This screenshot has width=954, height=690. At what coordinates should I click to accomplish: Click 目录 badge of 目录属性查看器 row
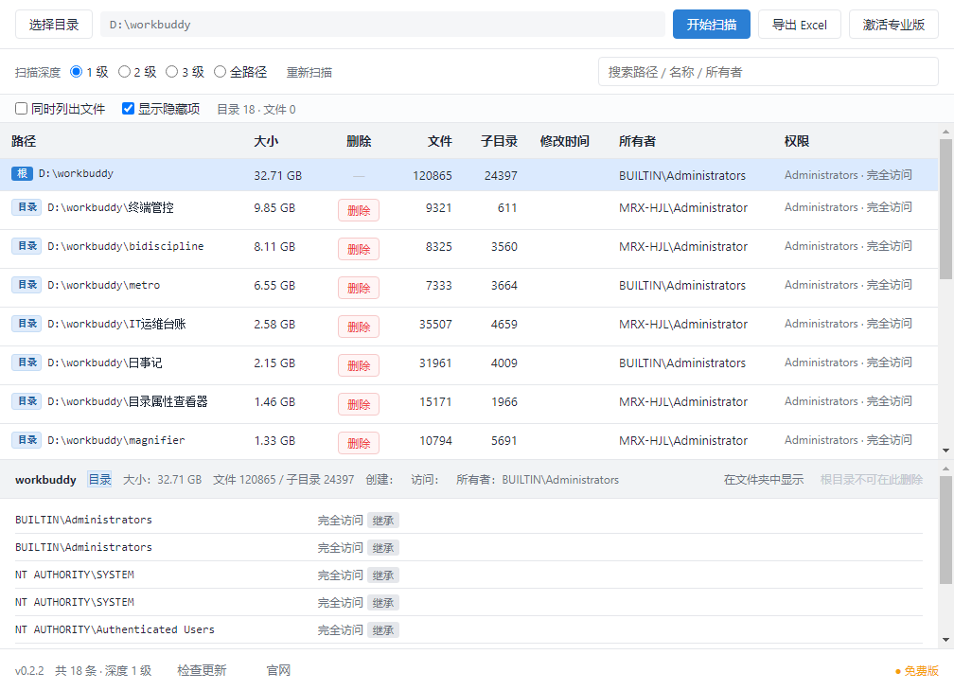(26, 401)
